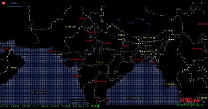Open the hamburger menu icon

(193, 3)
